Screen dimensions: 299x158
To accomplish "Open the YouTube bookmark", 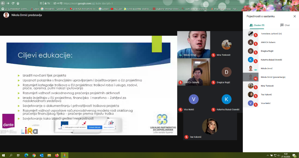I will pos(115,9).
